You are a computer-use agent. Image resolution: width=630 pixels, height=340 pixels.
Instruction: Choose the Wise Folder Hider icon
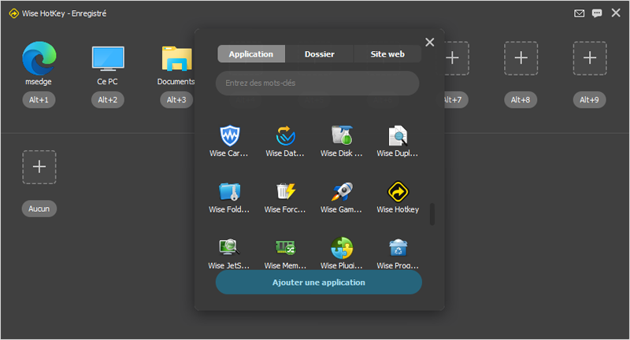coord(229,191)
